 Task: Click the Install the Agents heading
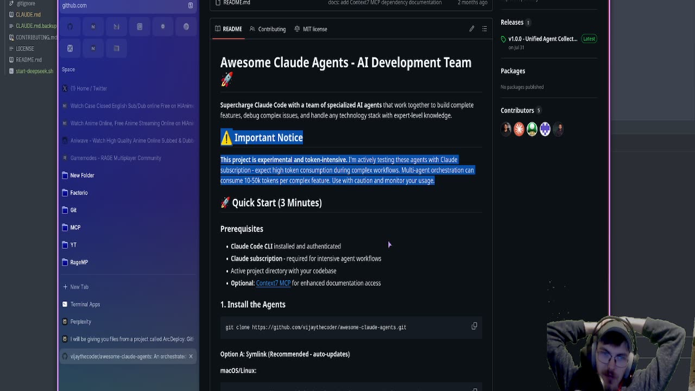tap(253, 305)
